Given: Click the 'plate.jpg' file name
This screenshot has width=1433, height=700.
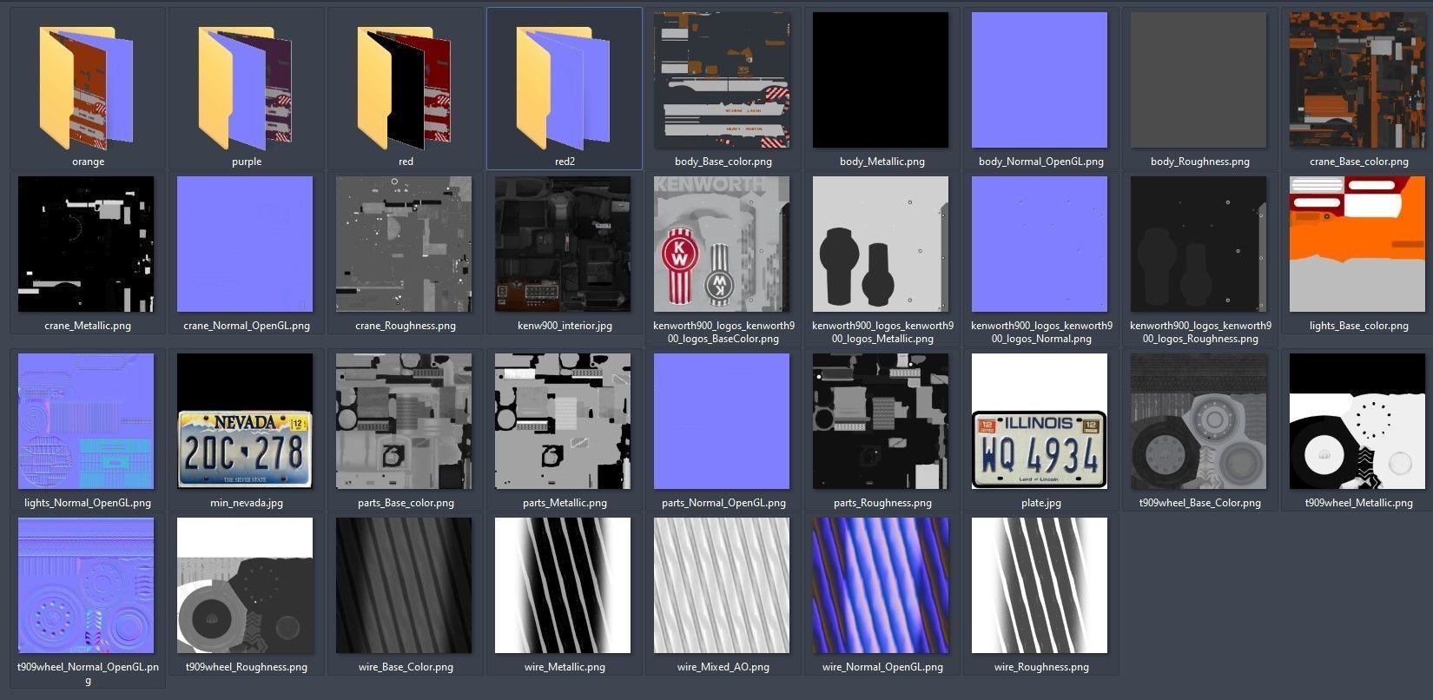Looking at the screenshot, I should tap(1041, 503).
